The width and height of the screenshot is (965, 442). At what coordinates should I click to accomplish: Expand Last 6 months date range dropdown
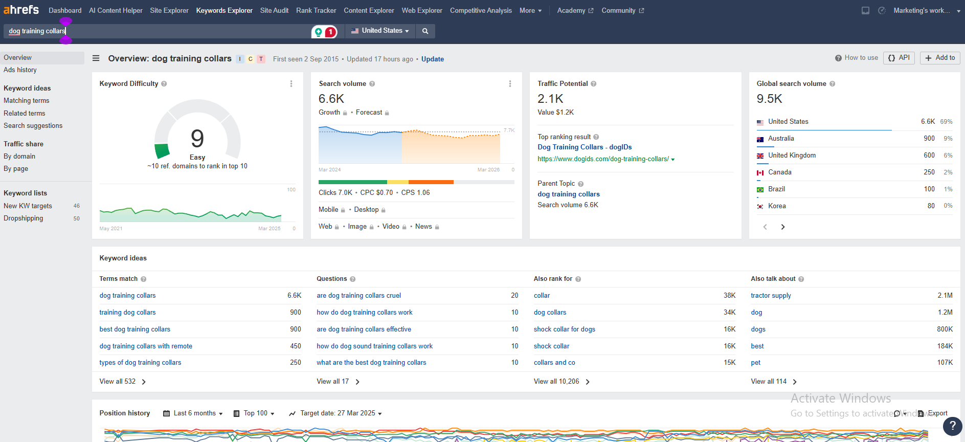click(x=193, y=413)
